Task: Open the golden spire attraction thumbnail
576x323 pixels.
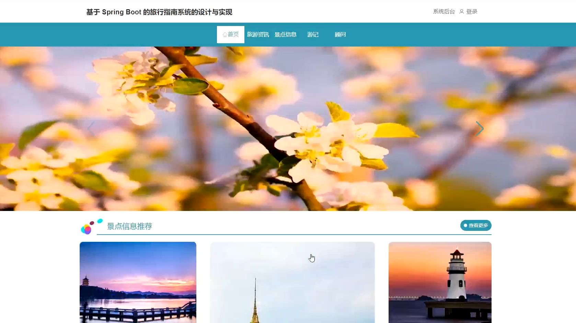Action: click(x=292, y=282)
